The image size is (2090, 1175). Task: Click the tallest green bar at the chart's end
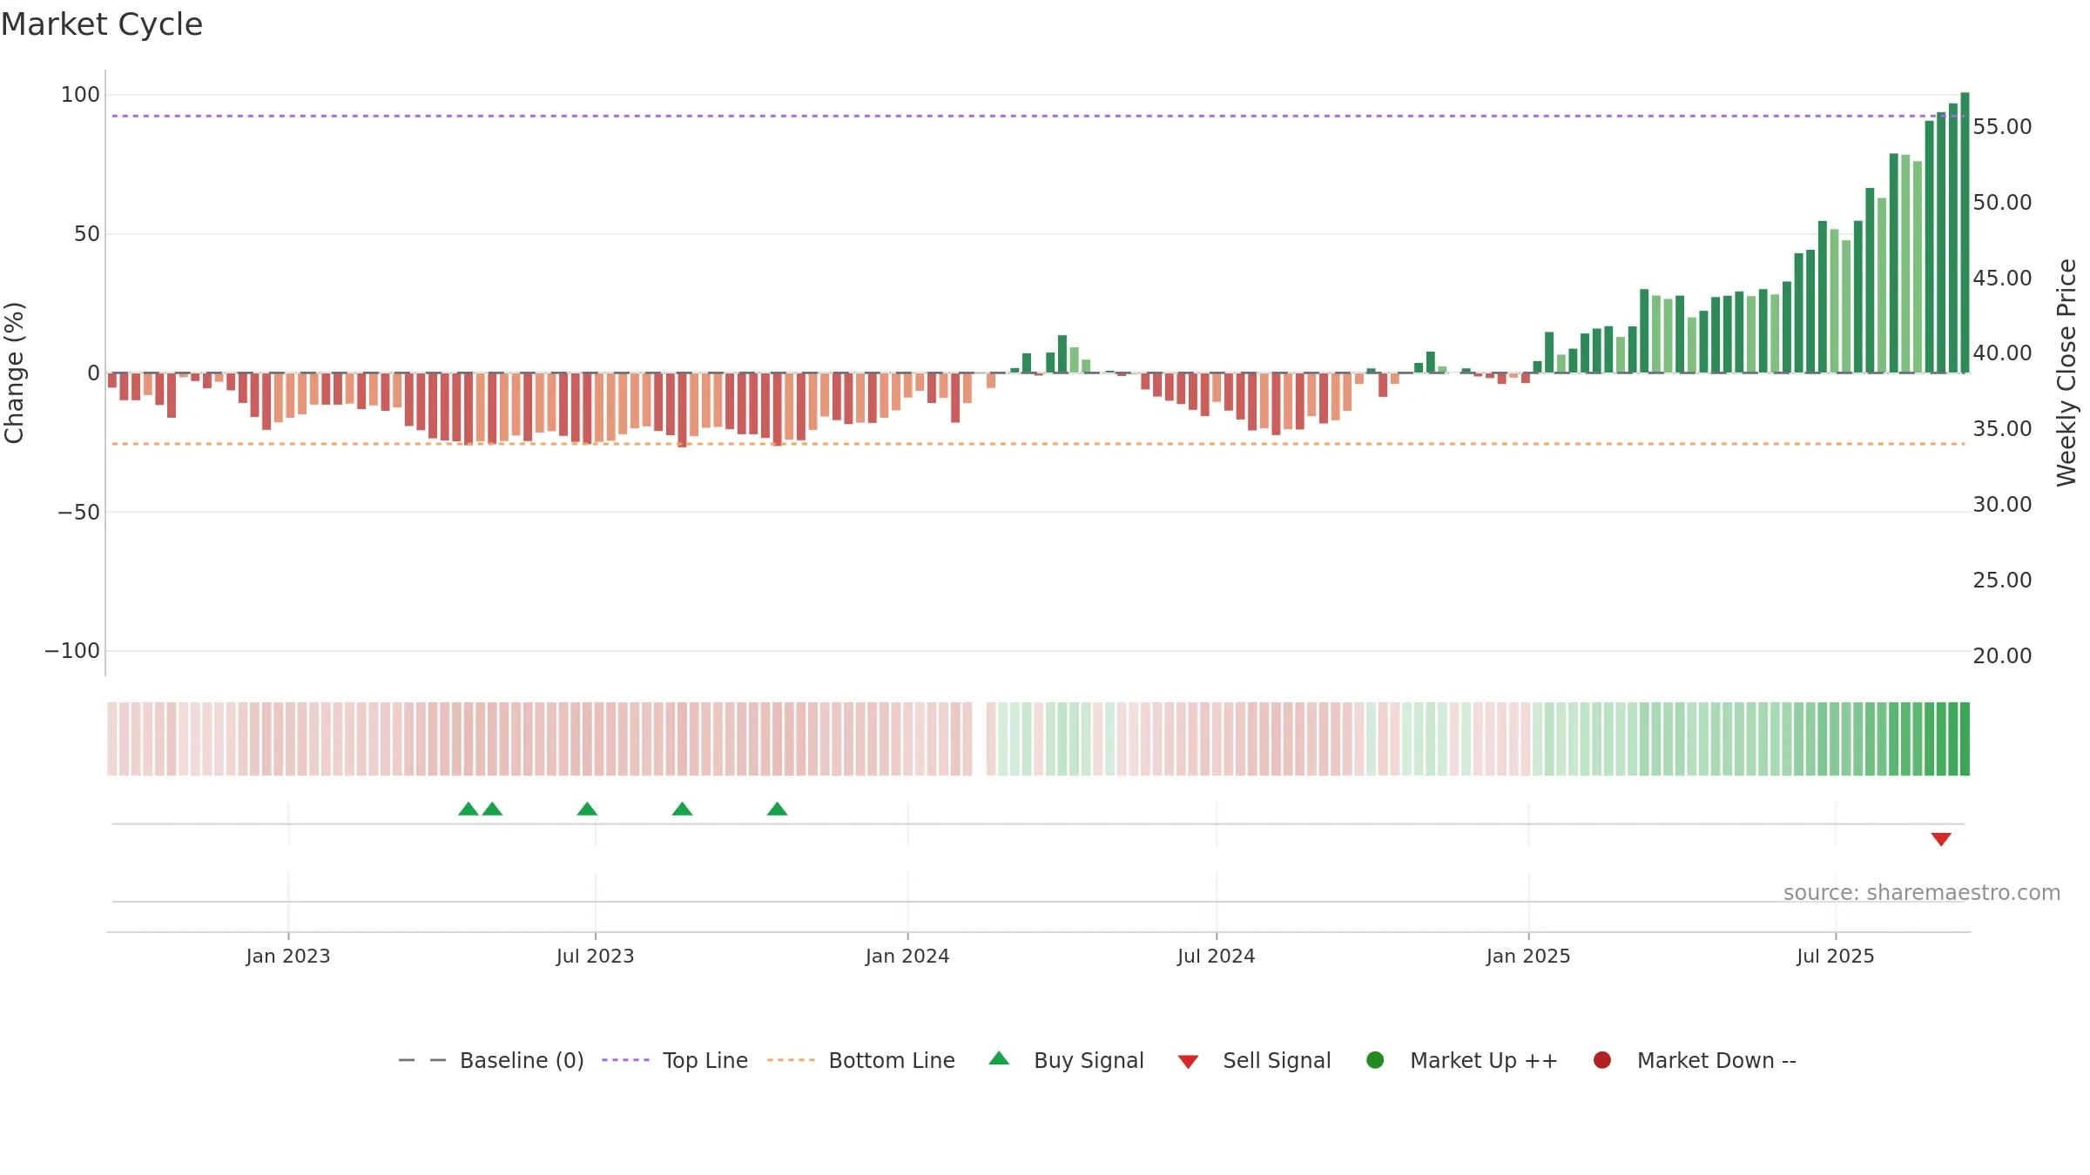pos(1965,232)
